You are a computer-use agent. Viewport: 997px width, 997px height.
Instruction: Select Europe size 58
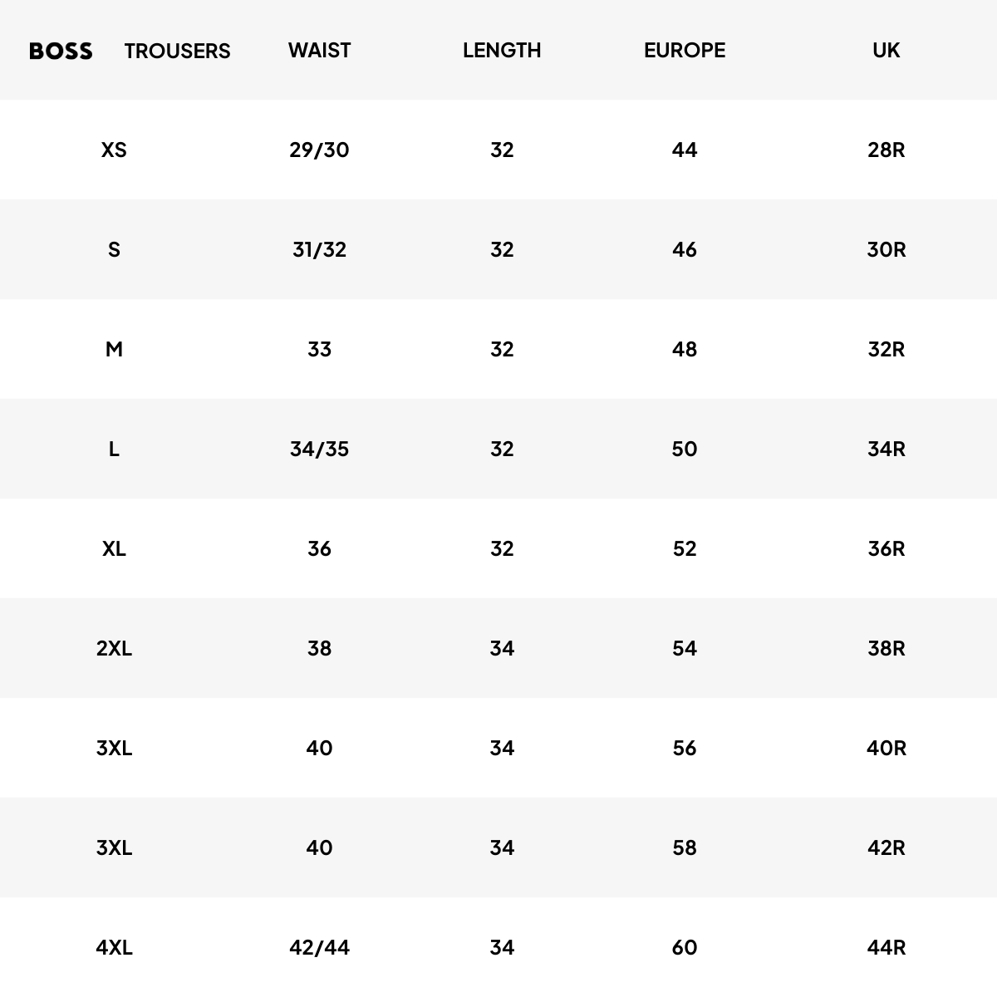[x=685, y=848]
